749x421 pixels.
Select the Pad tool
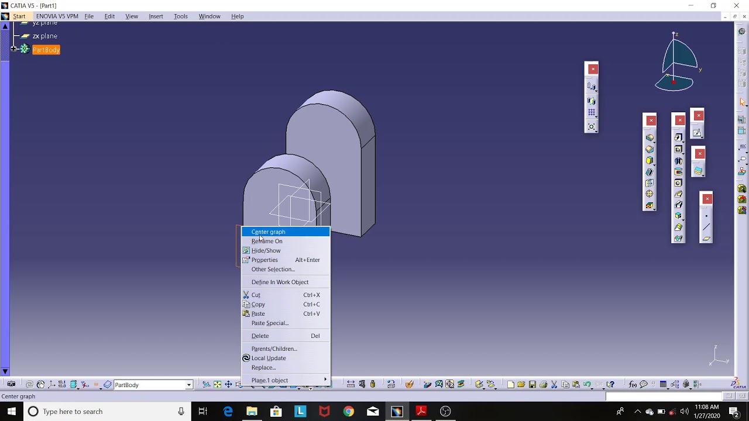(678, 137)
